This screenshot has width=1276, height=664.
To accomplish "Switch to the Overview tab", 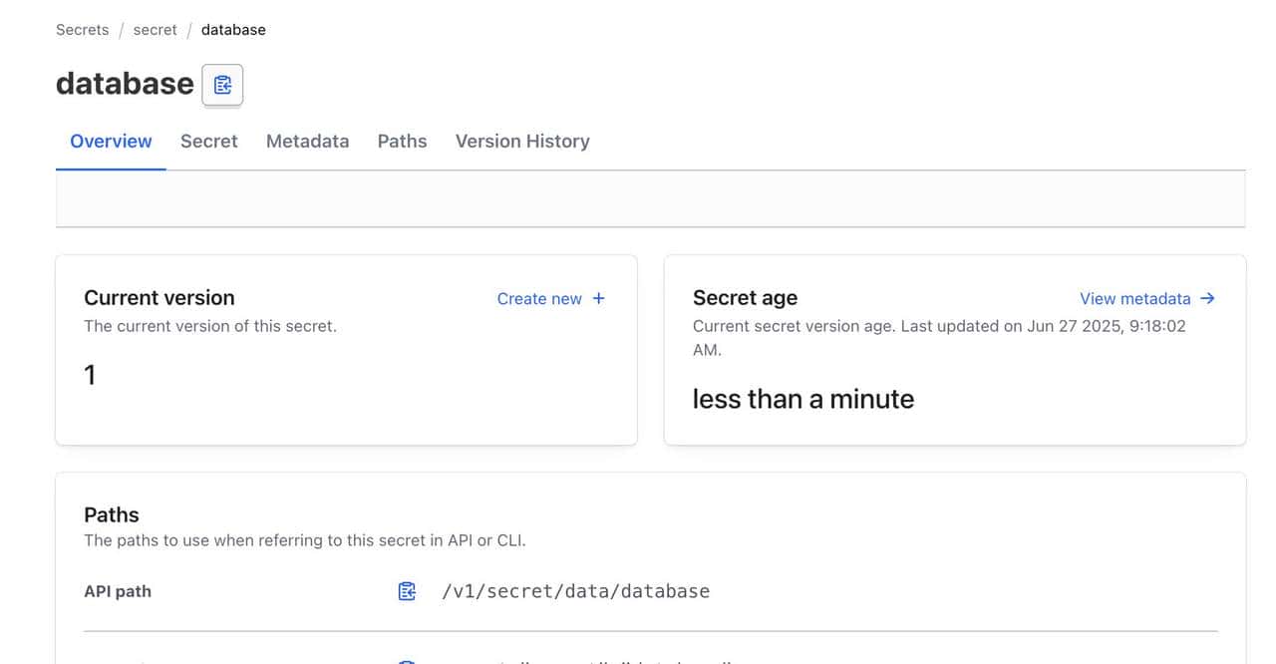I will pyautogui.click(x=111, y=142).
